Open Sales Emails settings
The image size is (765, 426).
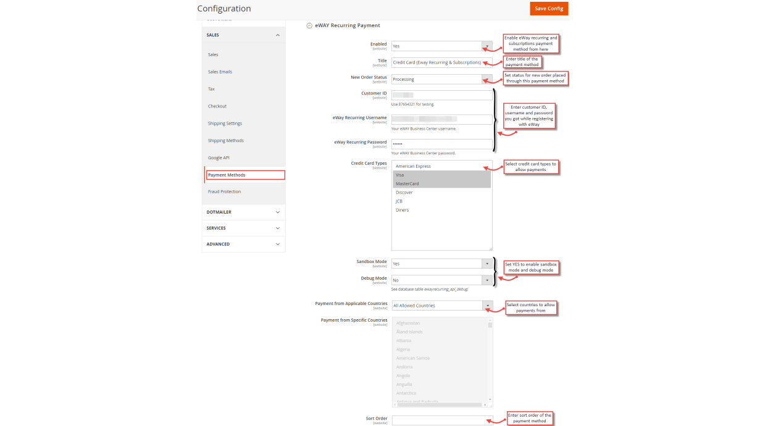tap(220, 72)
